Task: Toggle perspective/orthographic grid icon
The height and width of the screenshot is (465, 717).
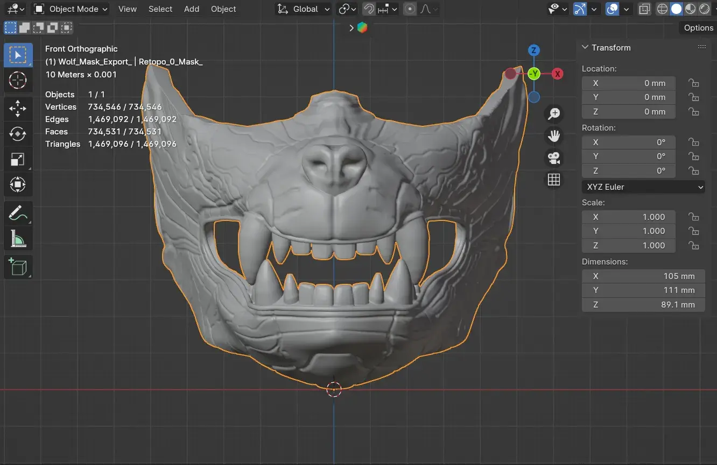Action: 554,180
